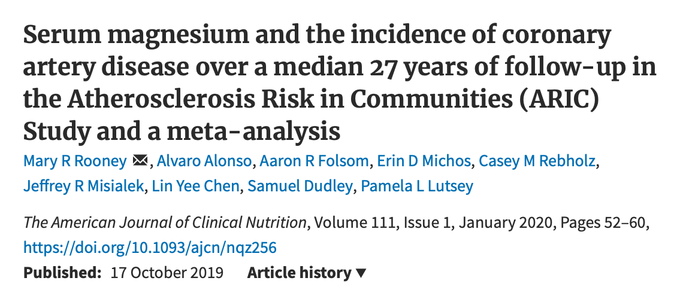
Task: Click the Issue 1 citation text
Action: [x=423, y=223]
